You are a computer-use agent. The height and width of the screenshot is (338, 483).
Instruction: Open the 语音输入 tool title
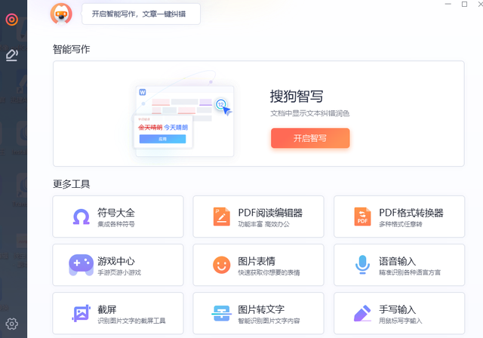click(x=398, y=261)
